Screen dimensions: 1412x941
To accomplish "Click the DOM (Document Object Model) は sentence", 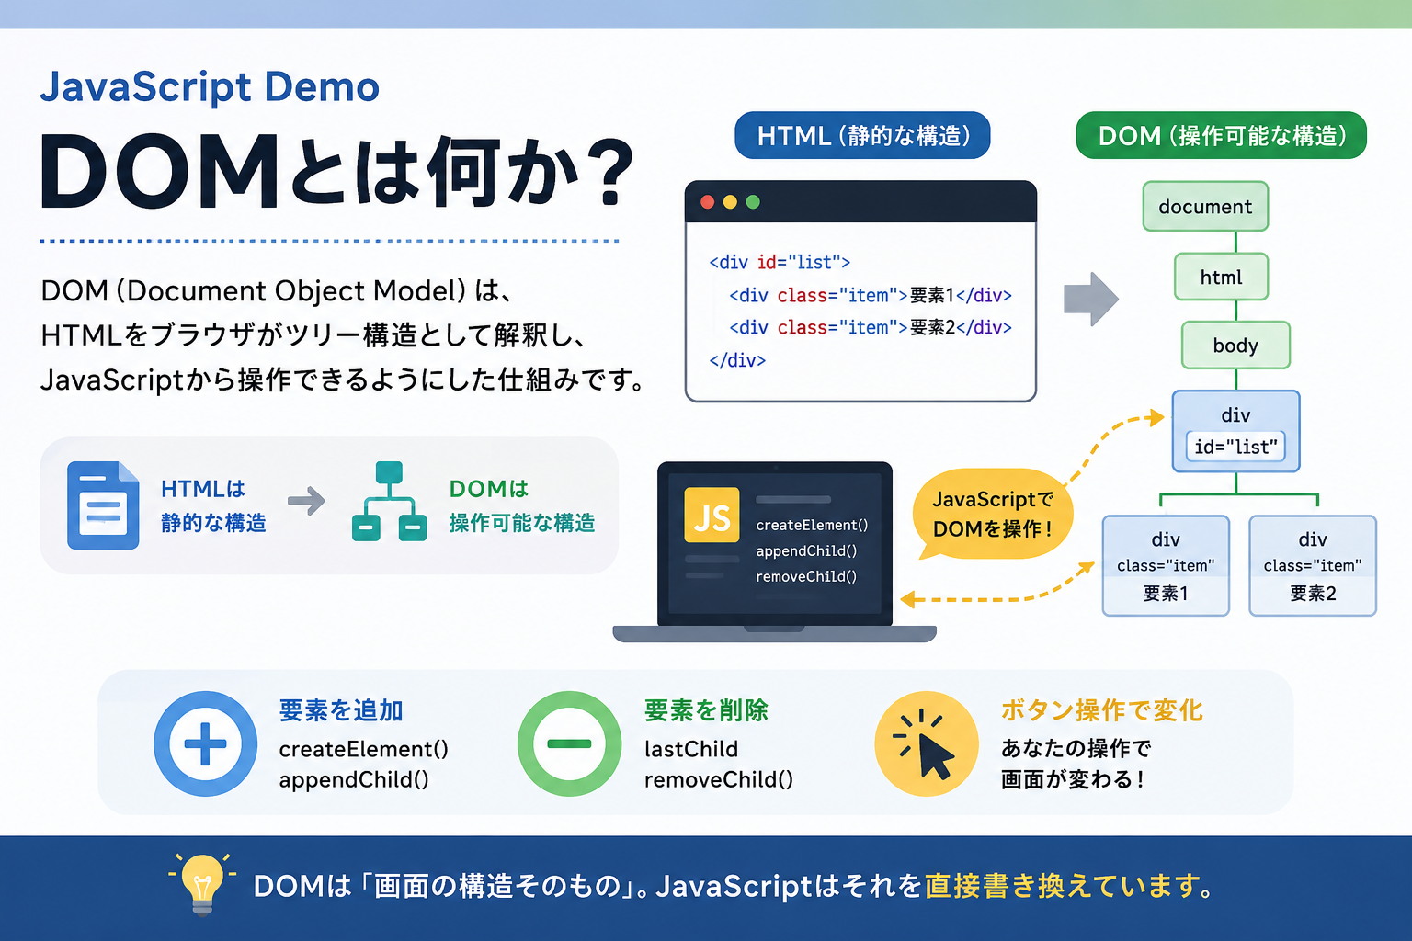I will 277,290.
